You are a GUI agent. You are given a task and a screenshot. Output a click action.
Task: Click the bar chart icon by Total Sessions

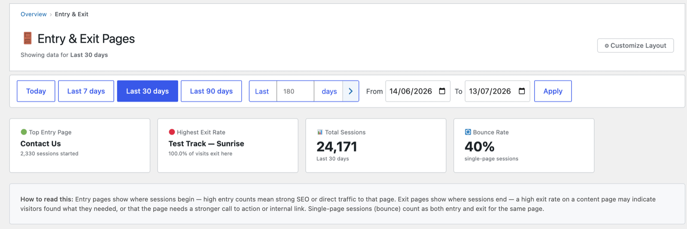[x=320, y=132]
